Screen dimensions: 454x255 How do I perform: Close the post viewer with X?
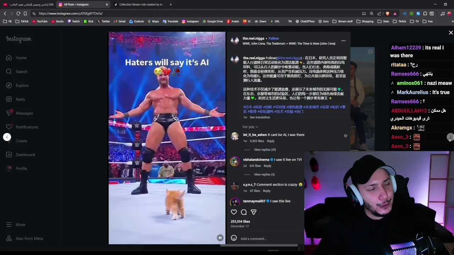(x=451, y=33)
